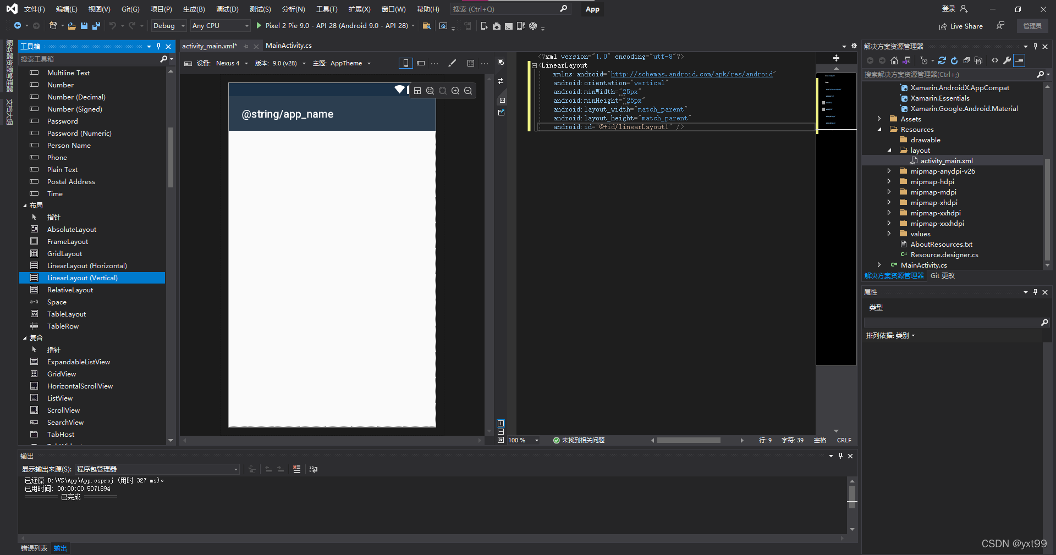
Task: Expand the values folder in Solution Explorer
Action: 889,234
